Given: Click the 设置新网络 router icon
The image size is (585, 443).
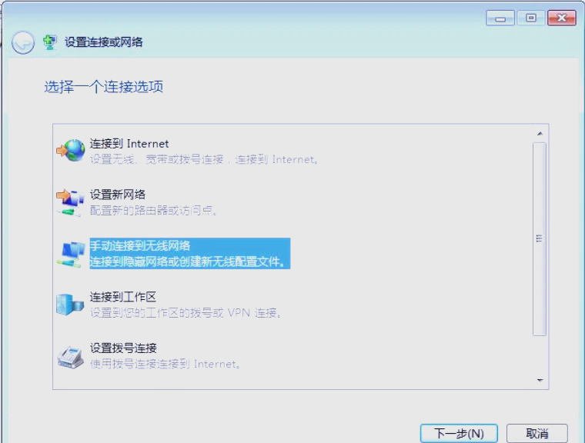Looking at the screenshot, I should coord(70,202).
